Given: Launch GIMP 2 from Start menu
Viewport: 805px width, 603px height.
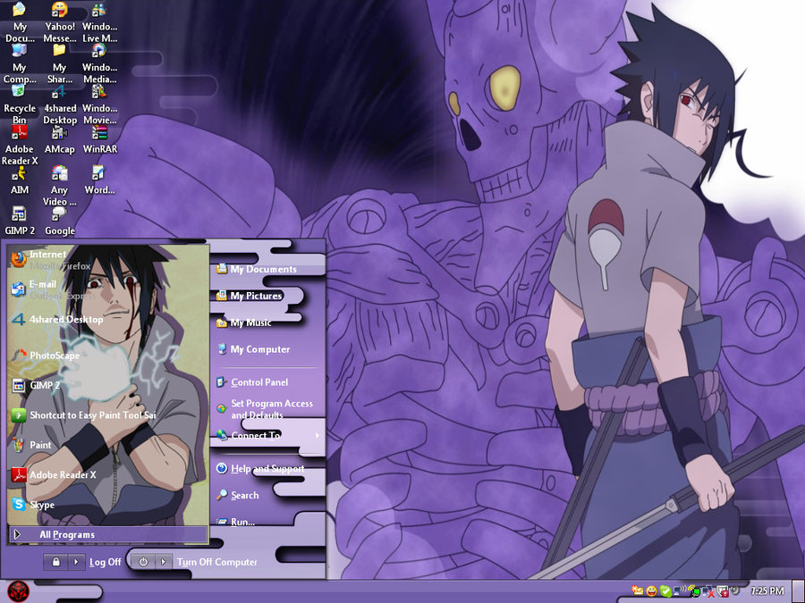Looking at the screenshot, I should coord(36,385).
